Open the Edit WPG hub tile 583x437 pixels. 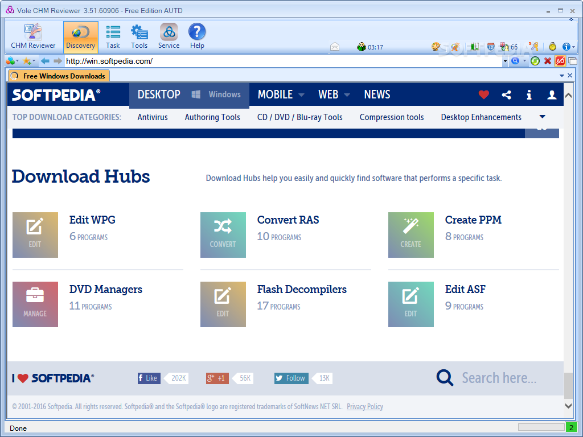[x=35, y=235]
